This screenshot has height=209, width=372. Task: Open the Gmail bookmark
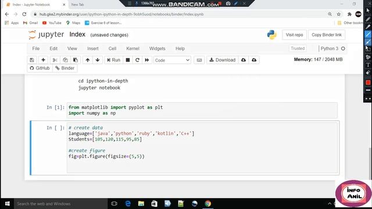(30, 23)
